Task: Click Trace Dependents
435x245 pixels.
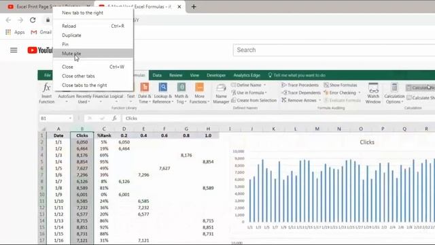Action: point(300,93)
